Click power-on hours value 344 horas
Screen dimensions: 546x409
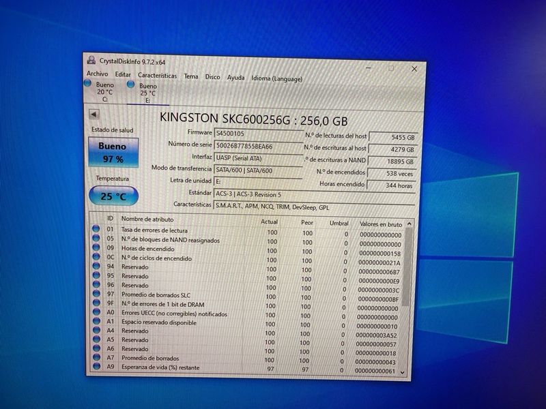pyautogui.click(x=390, y=185)
